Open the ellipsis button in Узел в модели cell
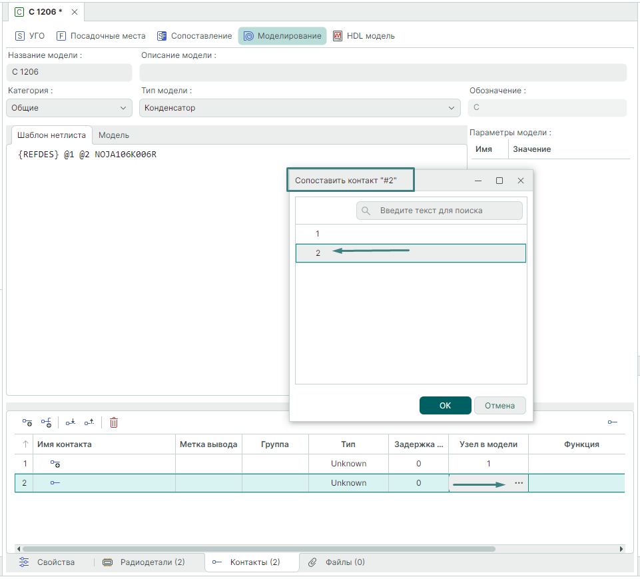This screenshot has width=640, height=579. pyautogui.click(x=519, y=483)
